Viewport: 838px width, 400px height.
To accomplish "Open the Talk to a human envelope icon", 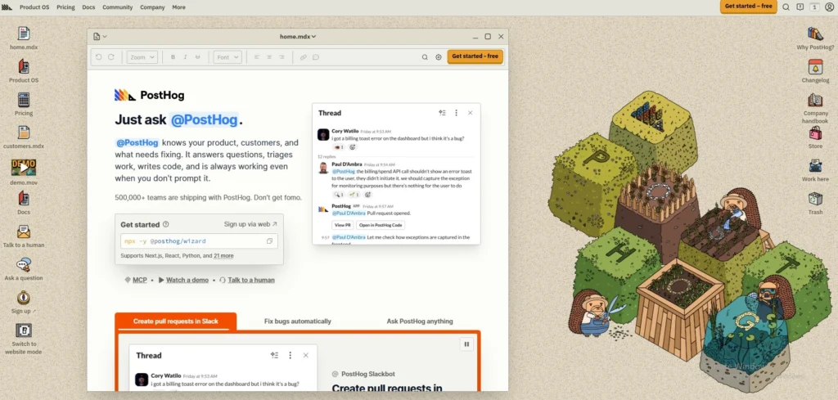I will [24, 231].
